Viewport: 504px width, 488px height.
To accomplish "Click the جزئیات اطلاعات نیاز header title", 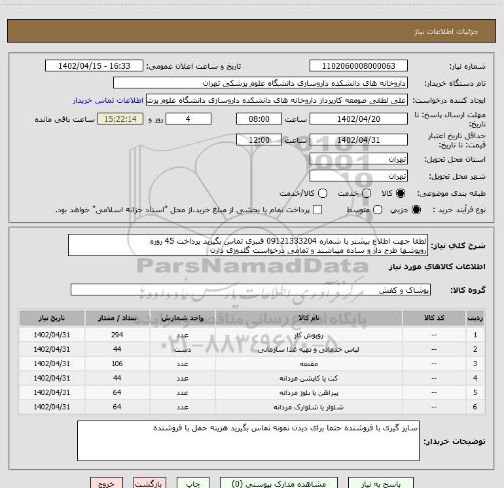I will pos(446,31).
